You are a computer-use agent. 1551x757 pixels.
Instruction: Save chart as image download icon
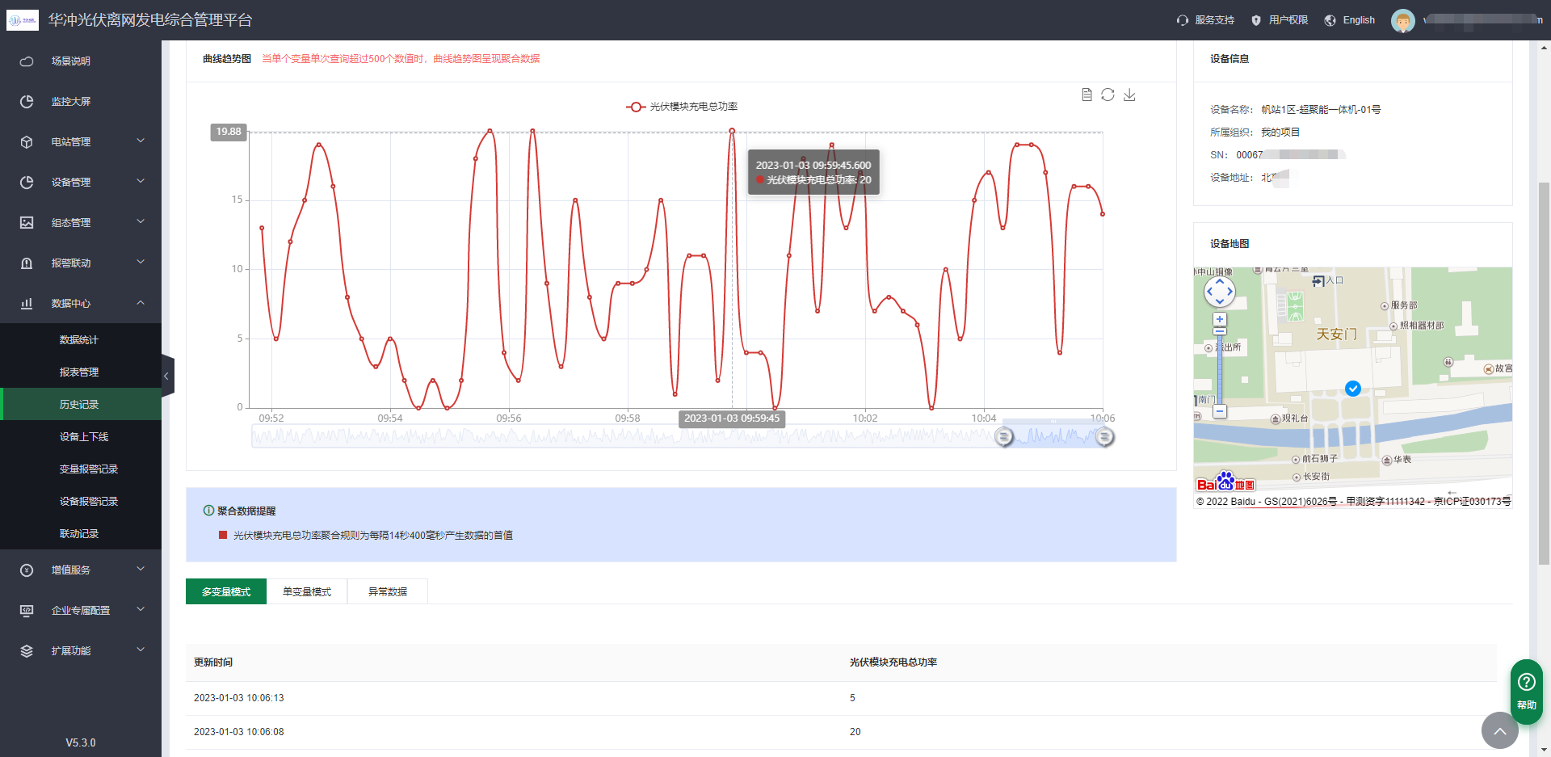pos(1129,95)
